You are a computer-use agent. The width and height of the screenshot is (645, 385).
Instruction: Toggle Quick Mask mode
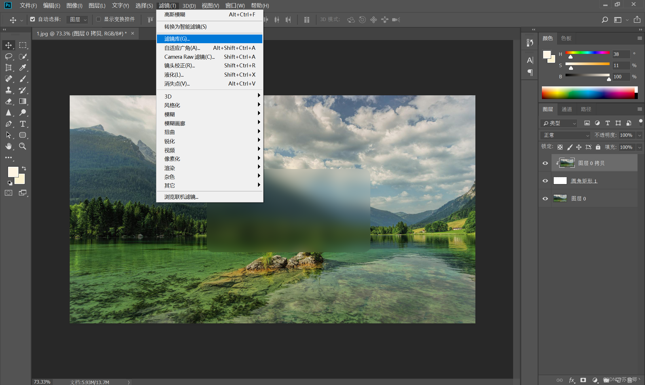coord(9,193)
